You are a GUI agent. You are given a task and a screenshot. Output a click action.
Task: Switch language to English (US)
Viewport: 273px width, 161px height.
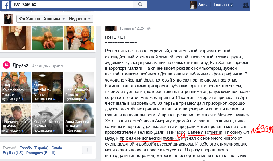(13, 153)
